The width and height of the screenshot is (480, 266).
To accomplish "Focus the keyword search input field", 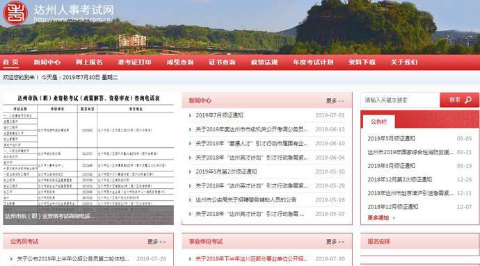I will click(x=400, y=100).
